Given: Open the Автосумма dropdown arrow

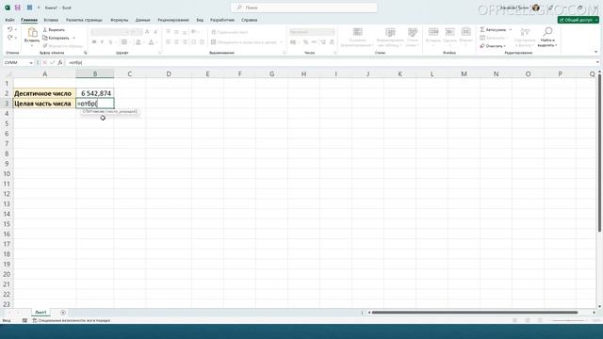Looking at the screenshot, I should click(x=511, y=29).
